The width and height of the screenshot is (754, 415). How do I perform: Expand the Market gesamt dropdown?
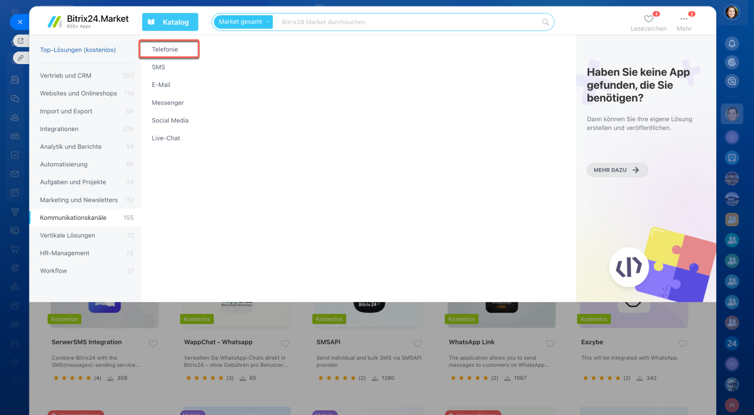point(244,22)
